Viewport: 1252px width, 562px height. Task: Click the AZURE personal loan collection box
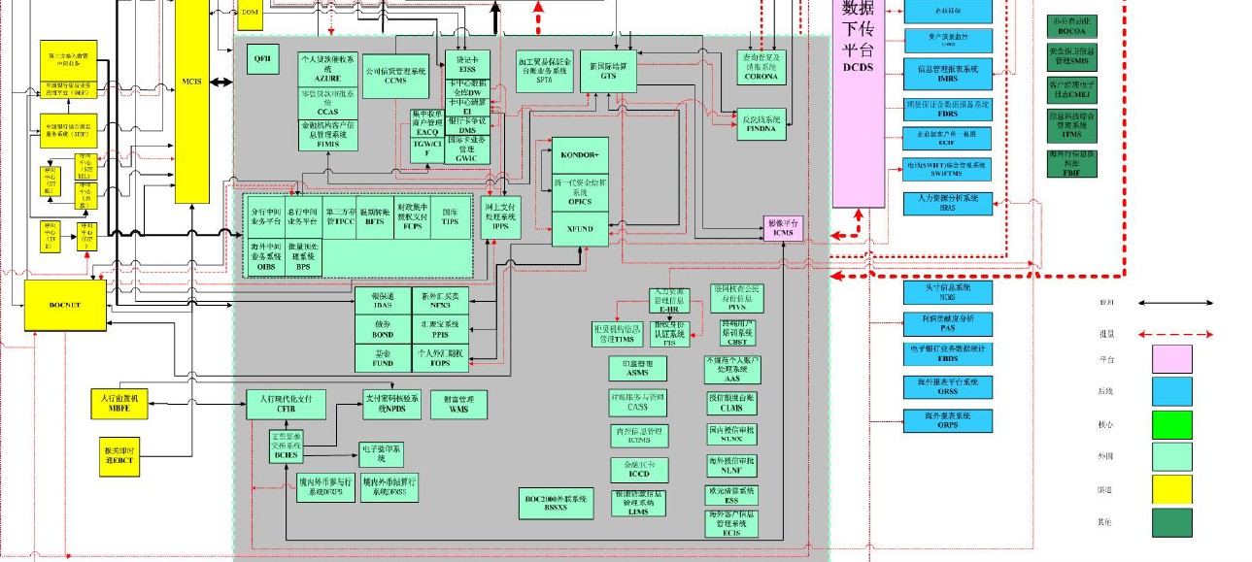(328, 70)
